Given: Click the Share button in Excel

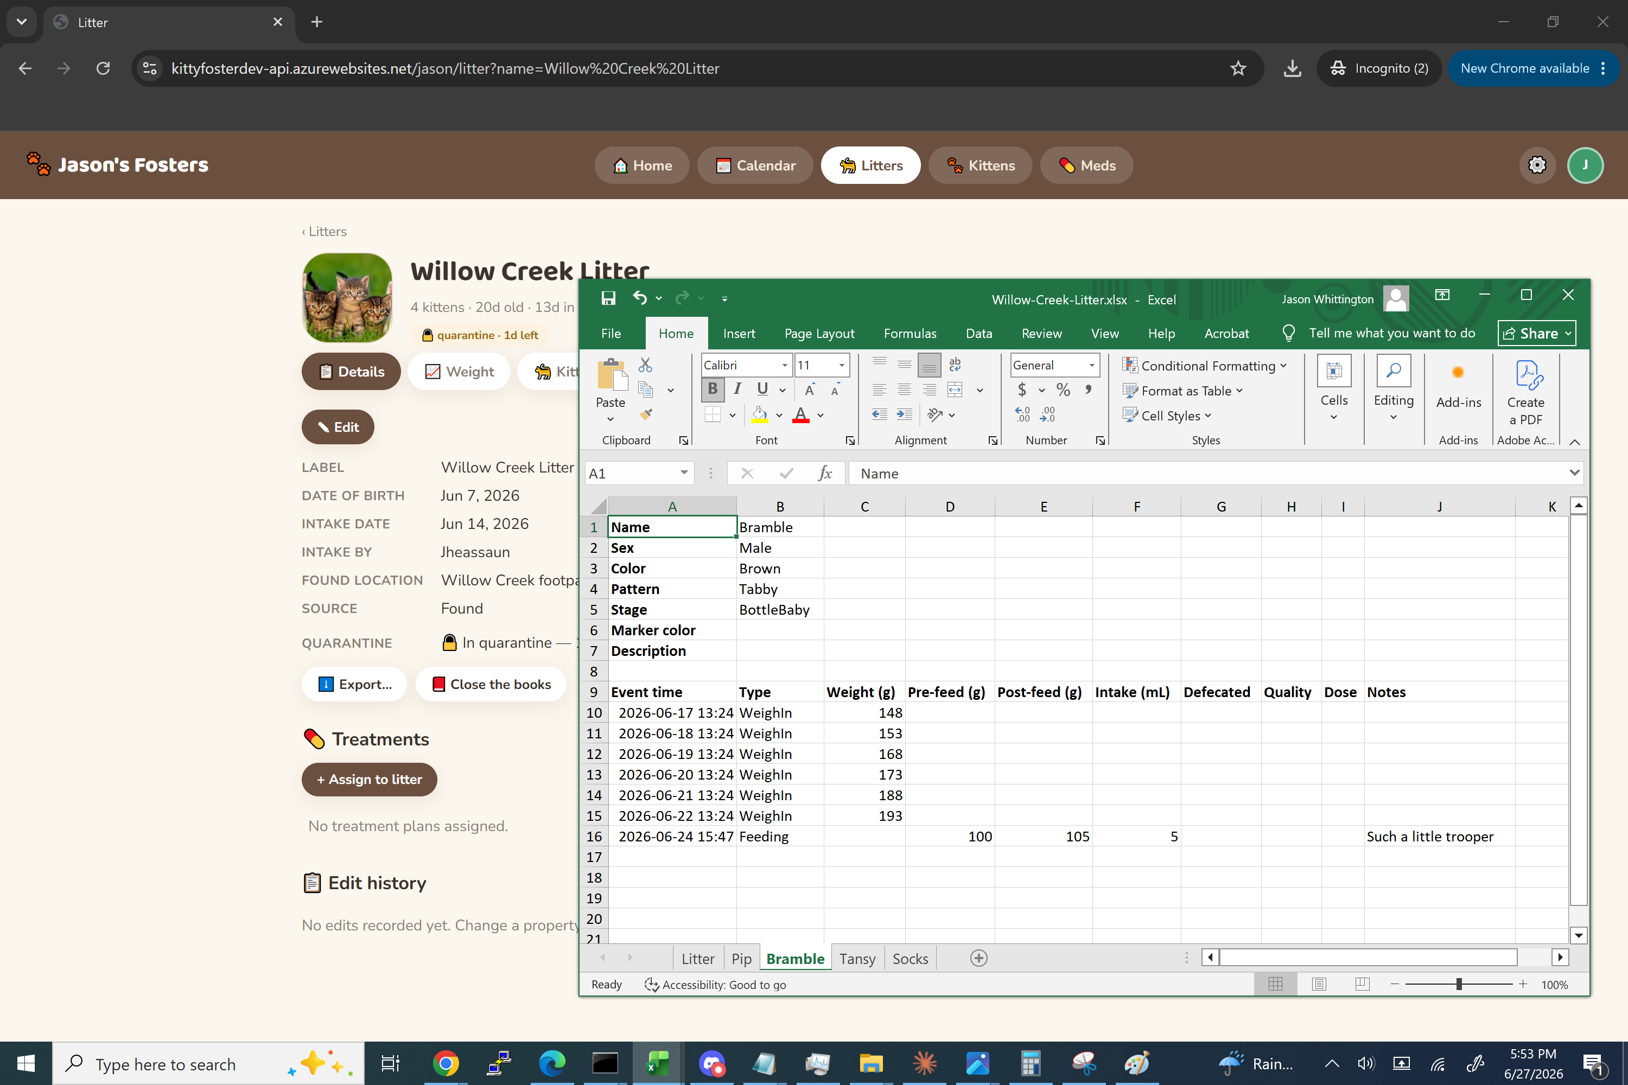Looking at the screenshot, I should 1537,334.
